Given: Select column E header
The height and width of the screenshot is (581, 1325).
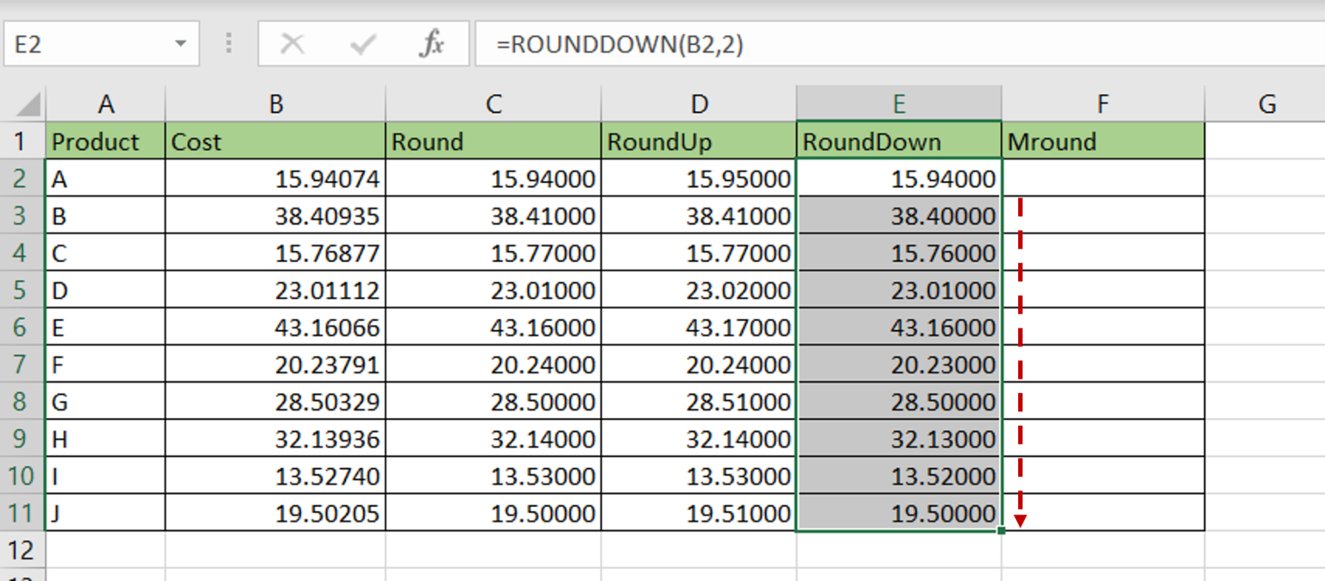Looking at the screenshot, I should tap(900, 103).
